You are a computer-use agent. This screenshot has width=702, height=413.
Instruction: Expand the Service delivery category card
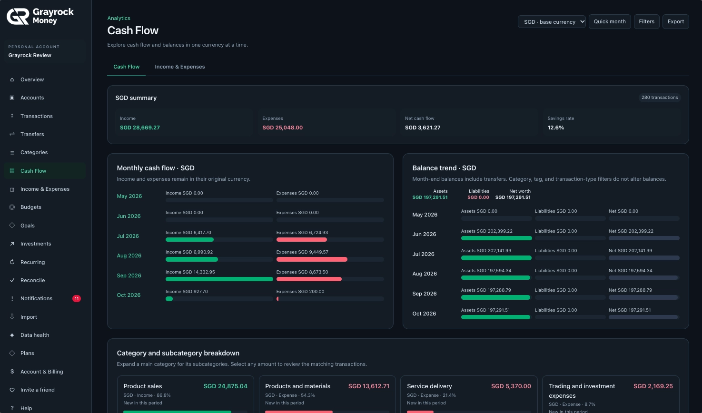coord(469,394)
